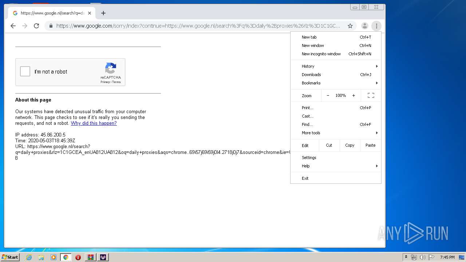Toggle fullscreen mode icon in Zoom row
The width and height of the screenshot is (466, 262).
click(x=371, y=95)
